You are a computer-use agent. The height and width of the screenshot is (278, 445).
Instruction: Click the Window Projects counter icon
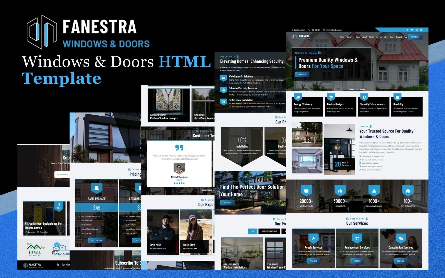click(306, 191)
